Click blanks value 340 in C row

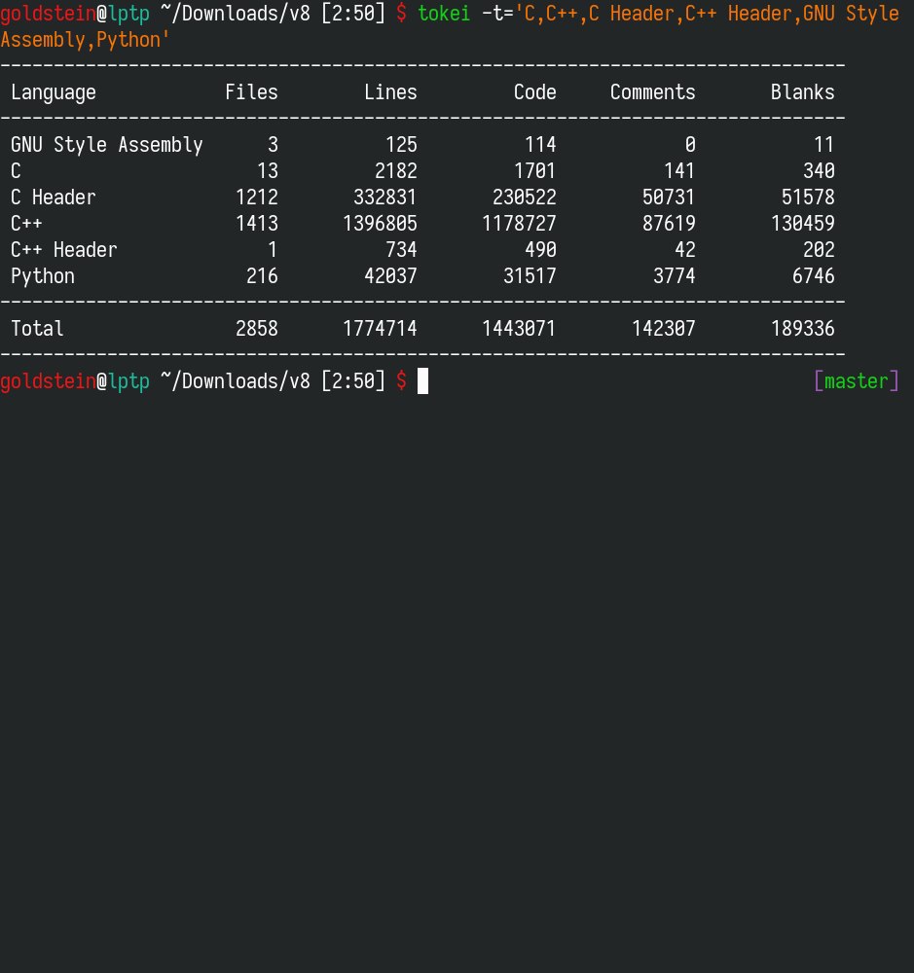[819, 170]
